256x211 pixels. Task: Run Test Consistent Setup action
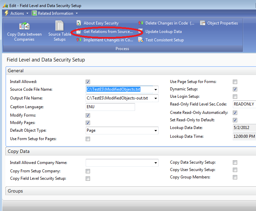point(140,40)
